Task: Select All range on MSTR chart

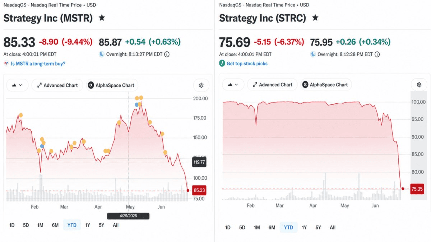Action: pos(116,225)
